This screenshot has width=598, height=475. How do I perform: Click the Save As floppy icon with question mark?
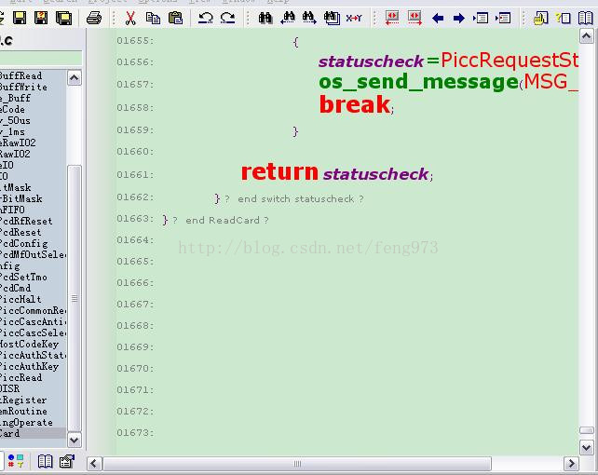(41, 18)
